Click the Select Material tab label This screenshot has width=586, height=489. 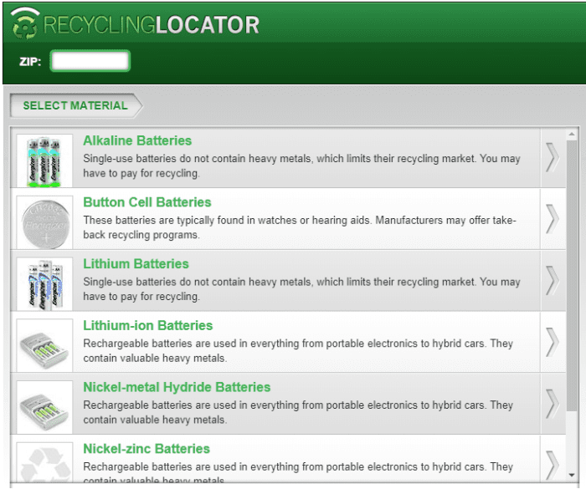(x=75, y=105)
